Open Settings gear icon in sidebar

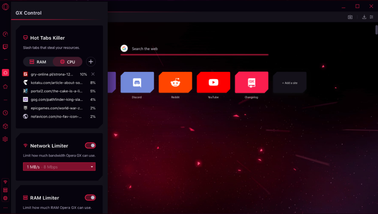tap(5, 139)
